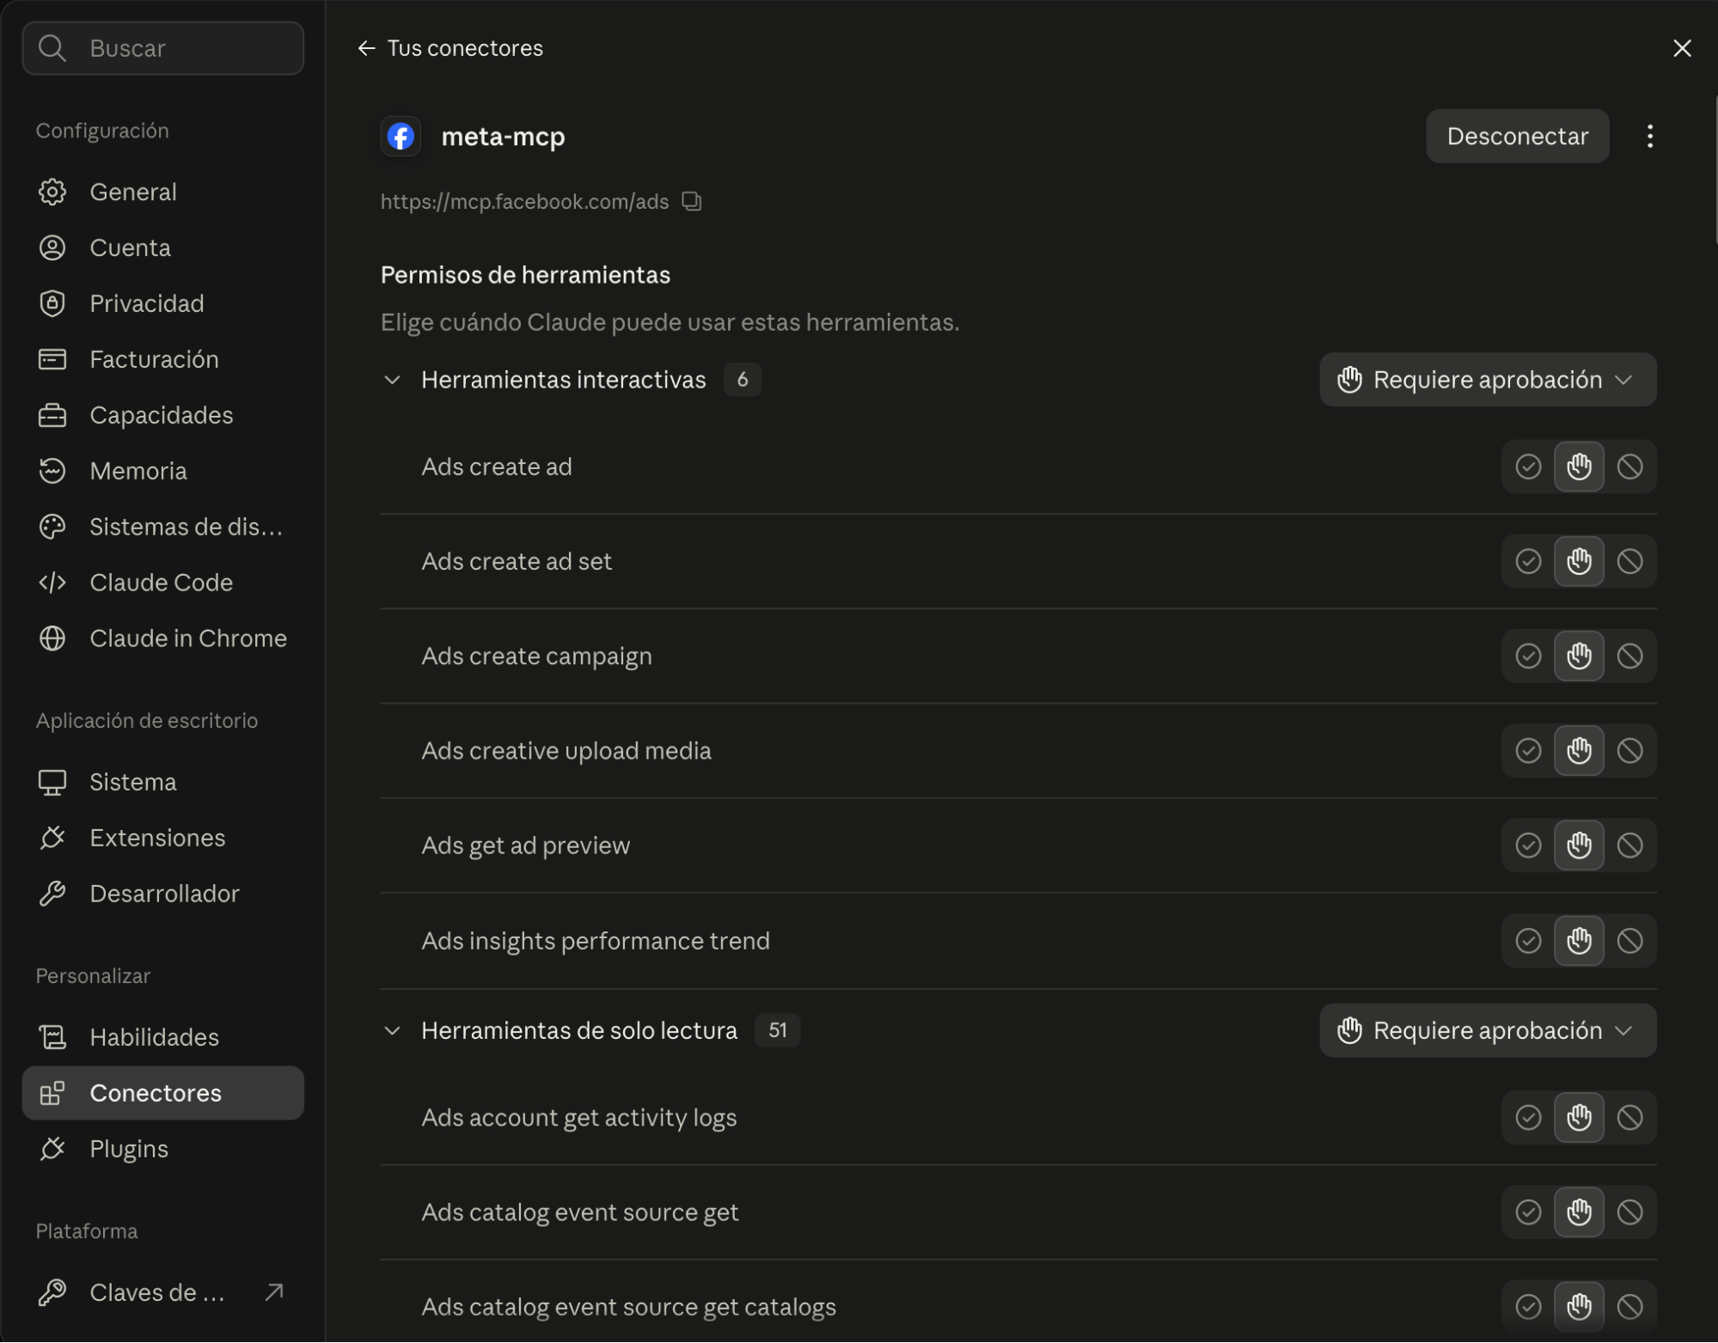1718x1343 pixels.
Task: Open Claude in Chrome settings
Action: coord(162,638)
